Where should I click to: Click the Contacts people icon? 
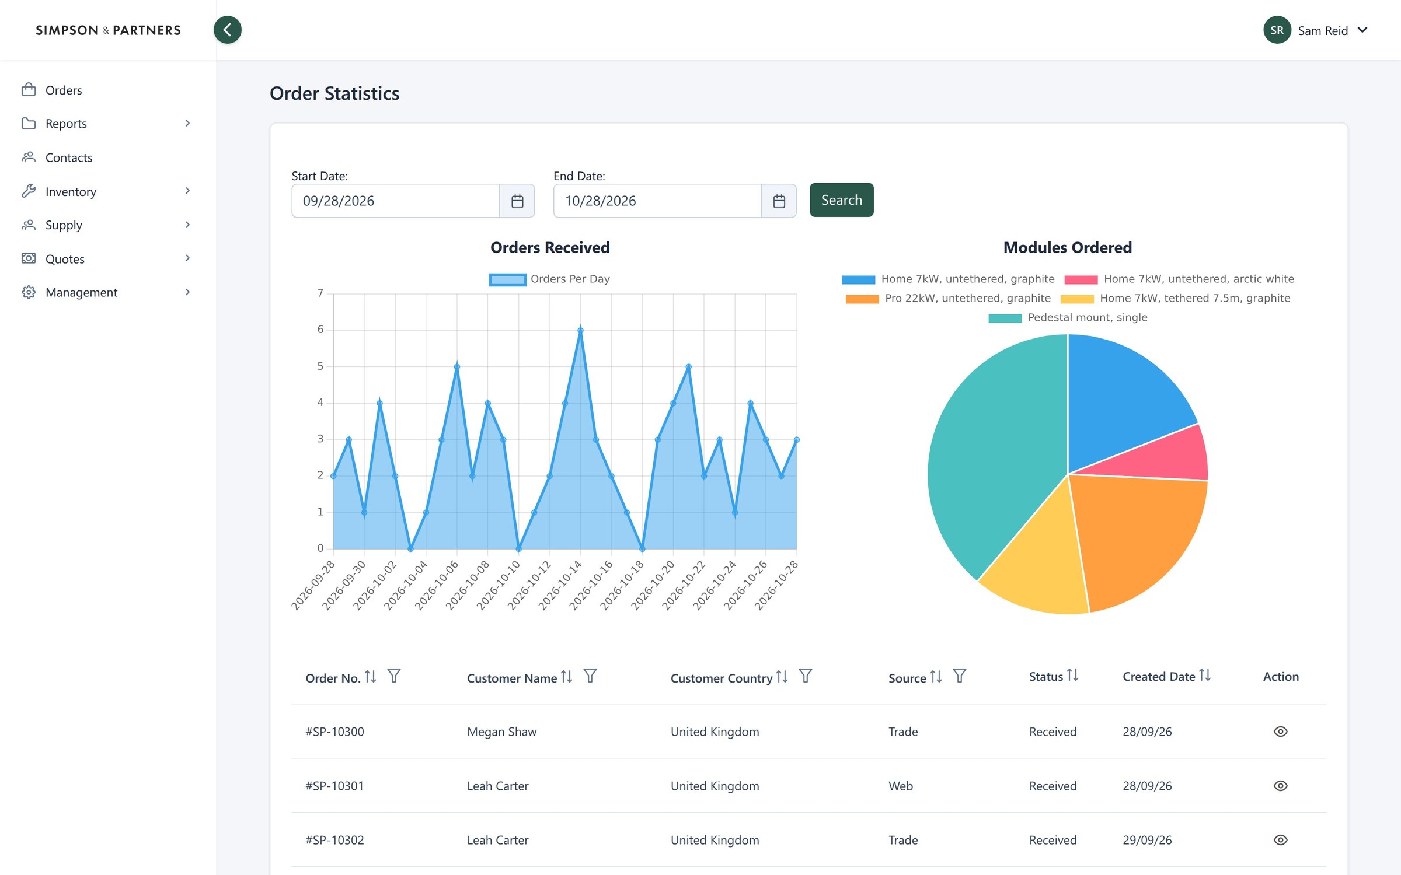tap(29, 157)
